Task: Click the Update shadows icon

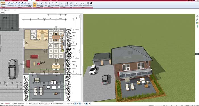Action: (38, 4)
